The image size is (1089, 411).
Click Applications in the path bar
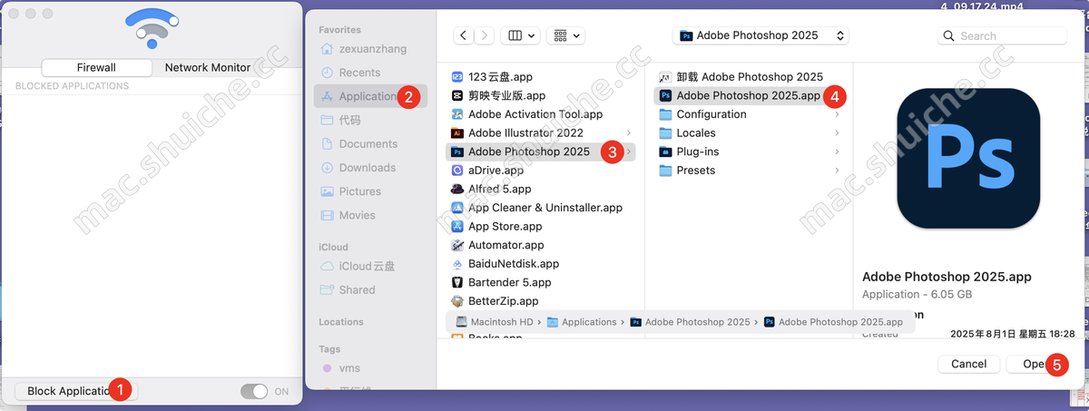[x=582, y=322]
